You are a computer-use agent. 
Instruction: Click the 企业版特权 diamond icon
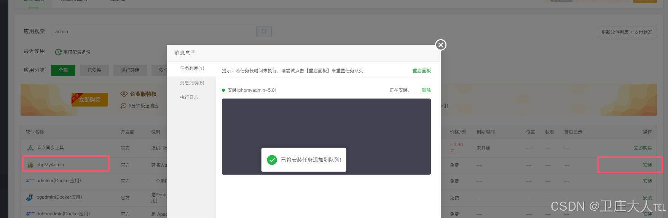[124, 94]
